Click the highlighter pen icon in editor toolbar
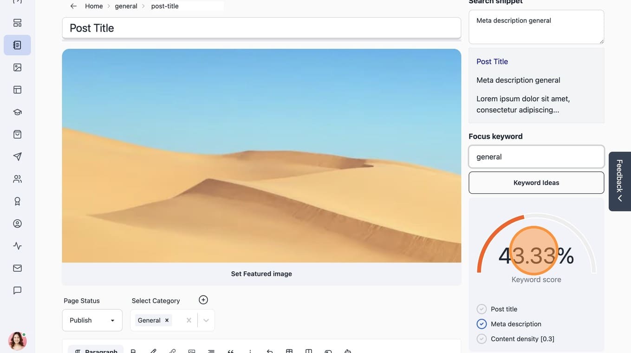Screen dimensions: 631x353 tap(153, 351)
